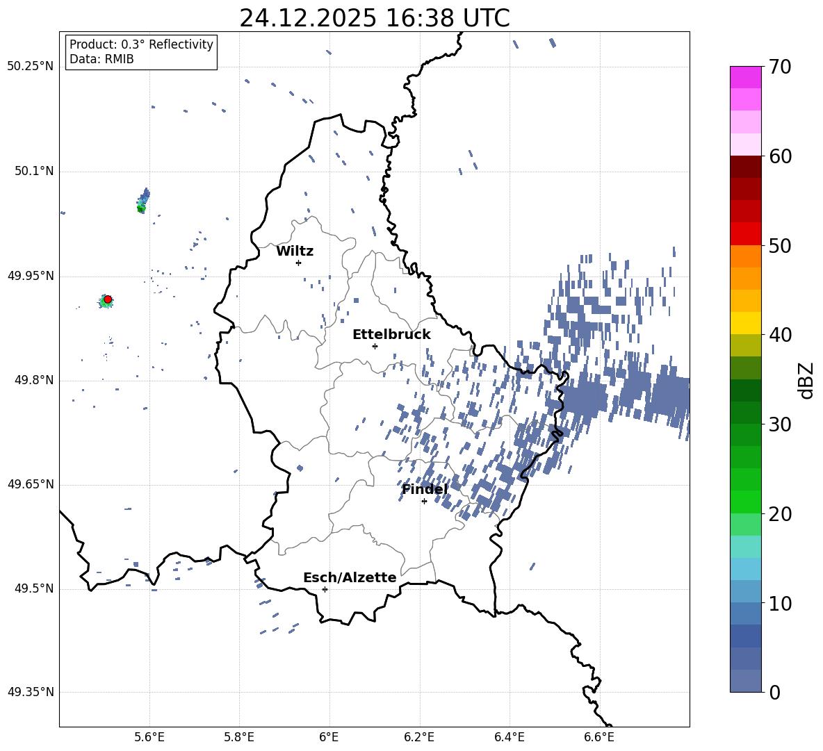The image size is (823, 751).
Task: Click the Findel location label
Action: pyautogui.click(x=425, y=489)
